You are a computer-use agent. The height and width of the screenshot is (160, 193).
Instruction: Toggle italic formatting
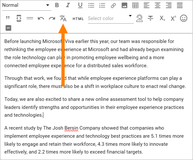68,5
